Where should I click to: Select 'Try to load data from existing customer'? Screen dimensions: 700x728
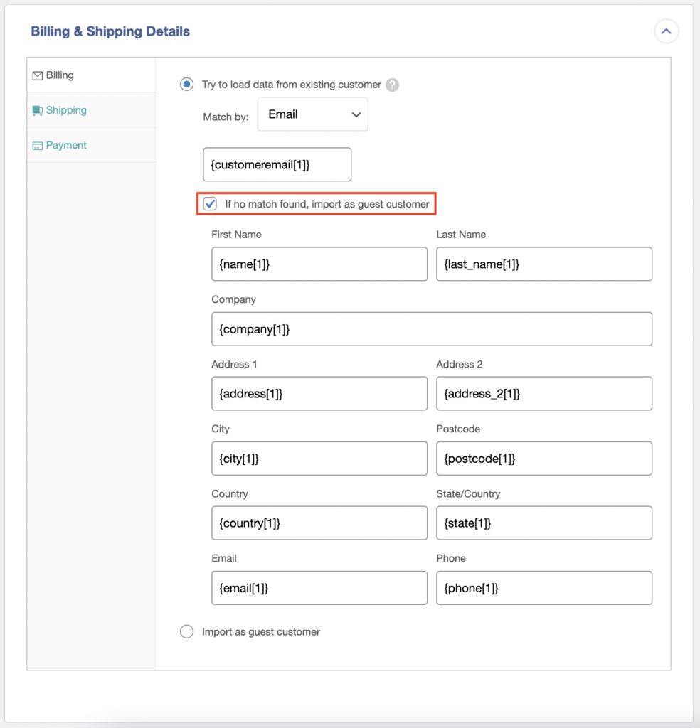(186, 84)
